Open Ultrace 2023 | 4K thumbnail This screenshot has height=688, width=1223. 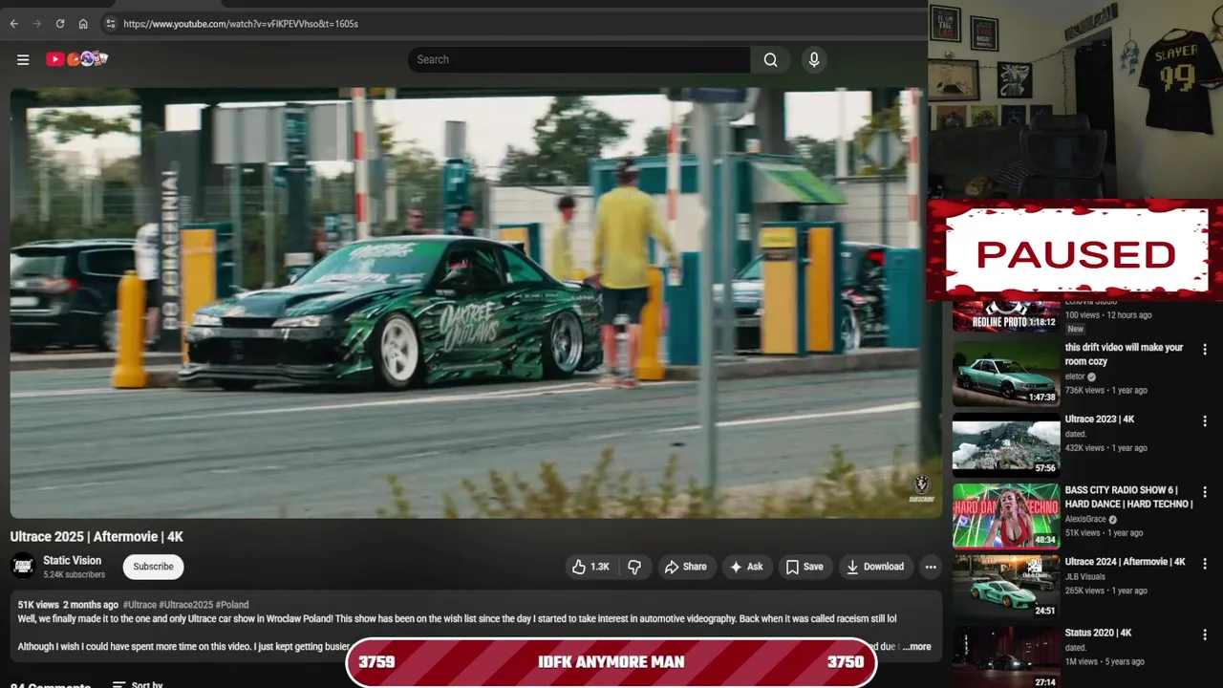tap(1006, 444)
